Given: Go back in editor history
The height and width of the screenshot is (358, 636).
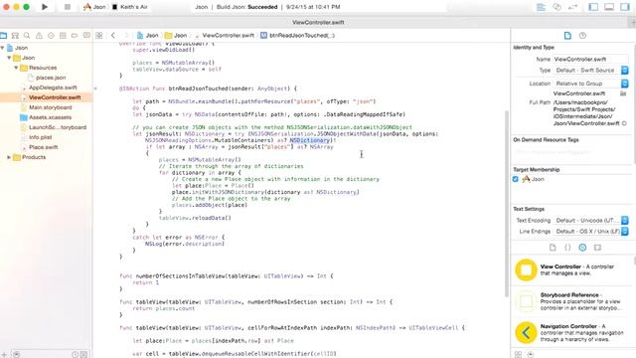Looking at the screenshot, I should point(113,36).
